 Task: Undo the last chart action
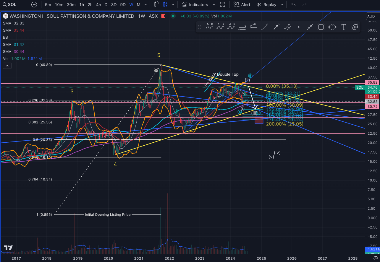[x=293, y=5]
